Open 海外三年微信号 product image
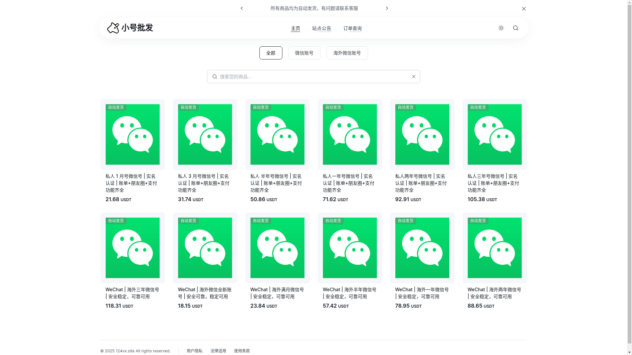632x355 pixels. click(132, 248)
